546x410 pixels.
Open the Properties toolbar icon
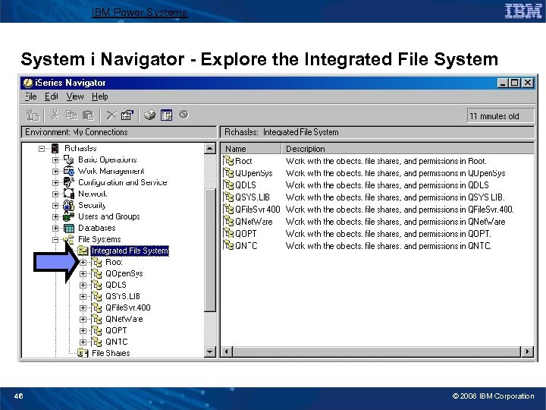[x=127, y=115]
